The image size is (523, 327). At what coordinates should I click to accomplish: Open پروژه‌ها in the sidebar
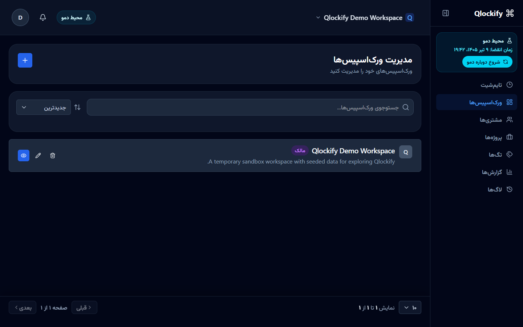click(477, 137)
